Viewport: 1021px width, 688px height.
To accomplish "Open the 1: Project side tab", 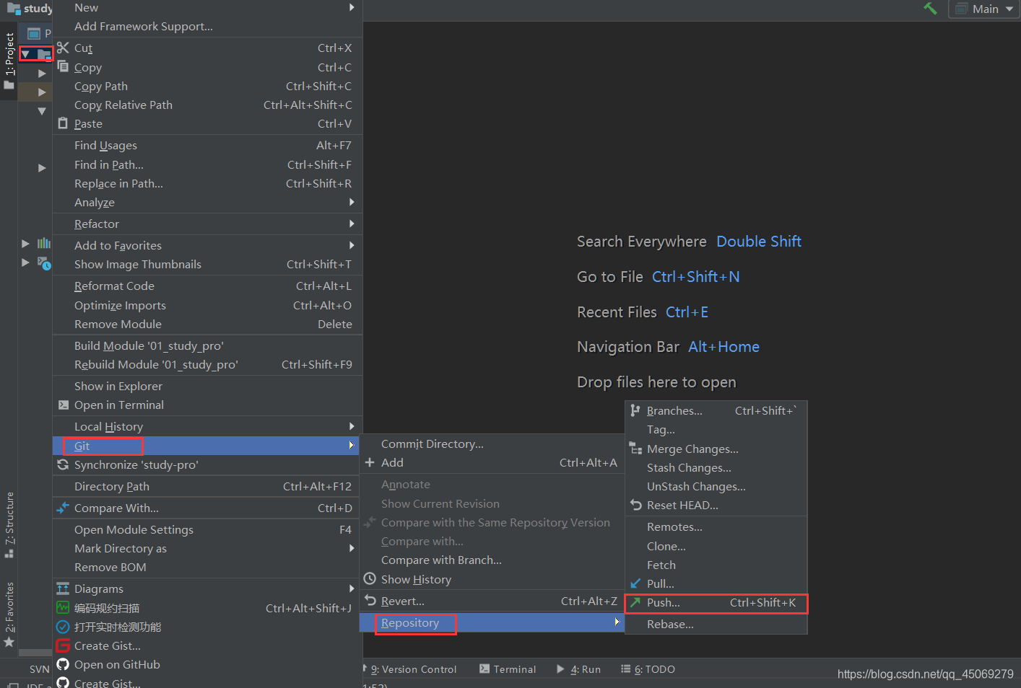I will (x=9, y=61).
